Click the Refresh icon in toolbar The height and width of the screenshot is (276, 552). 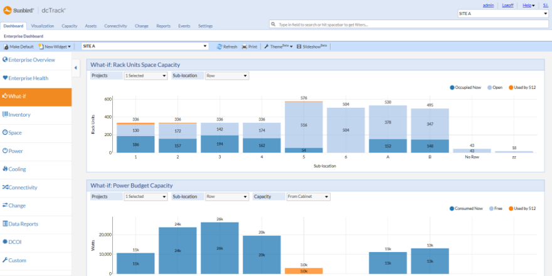tap(220, 46)
